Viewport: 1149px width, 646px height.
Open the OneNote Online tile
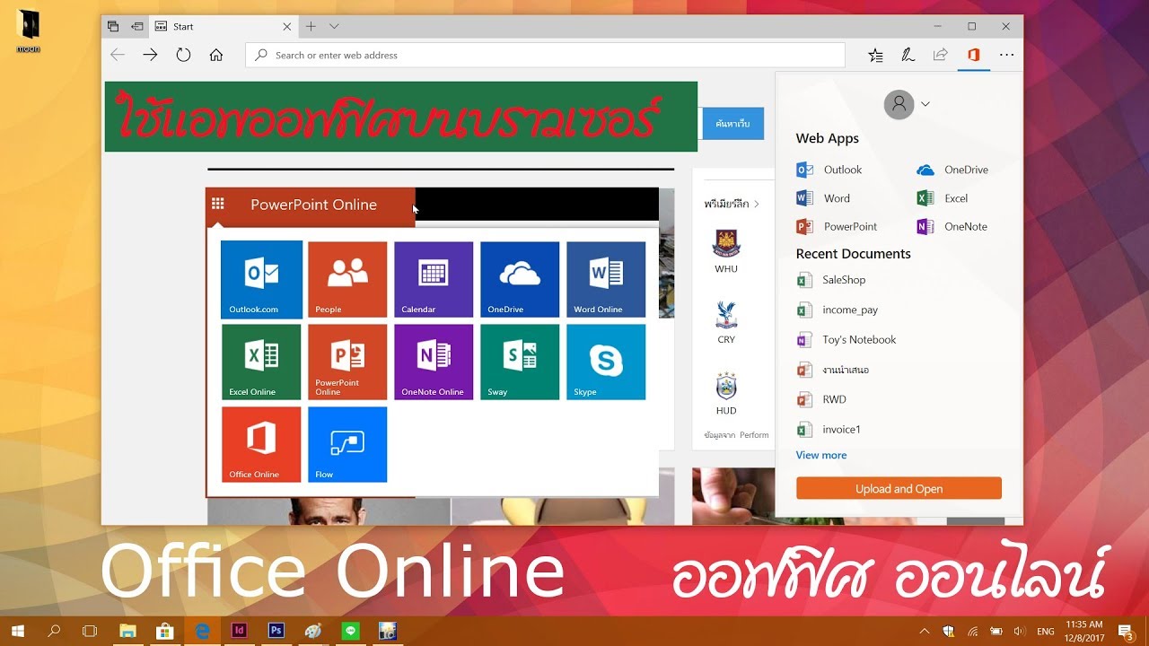tap(434, 362)
